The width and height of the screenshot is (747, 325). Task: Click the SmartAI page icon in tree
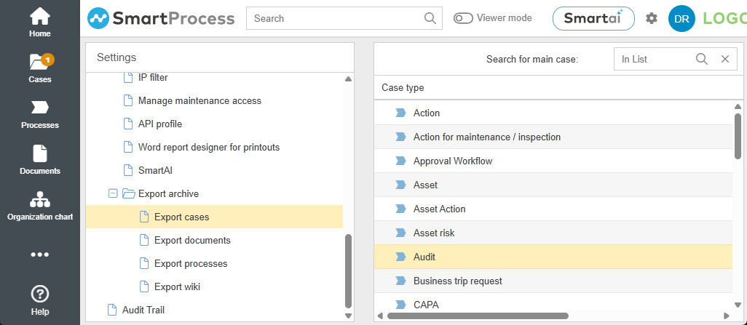pos(128,170)
